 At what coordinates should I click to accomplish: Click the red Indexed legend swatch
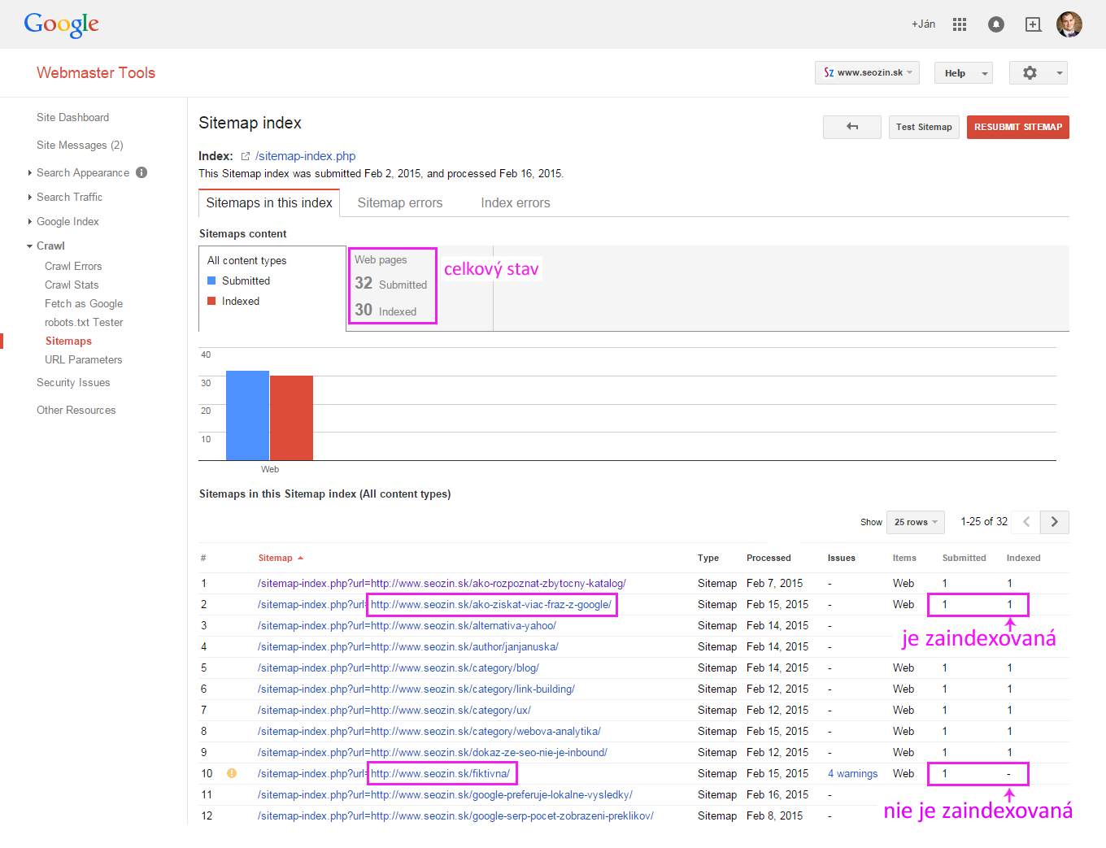(211, 301)
